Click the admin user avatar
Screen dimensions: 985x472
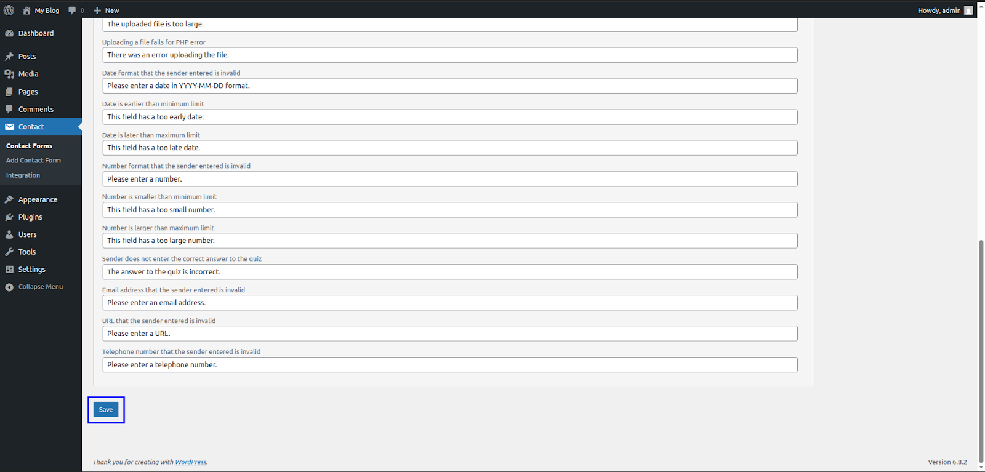tap(968, 10)
